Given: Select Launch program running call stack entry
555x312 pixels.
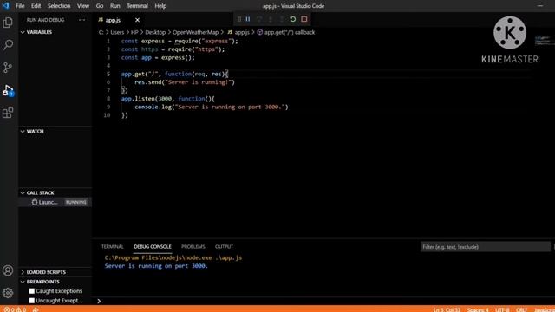Looking at the screenshot, I should click(x=55, y=202).
